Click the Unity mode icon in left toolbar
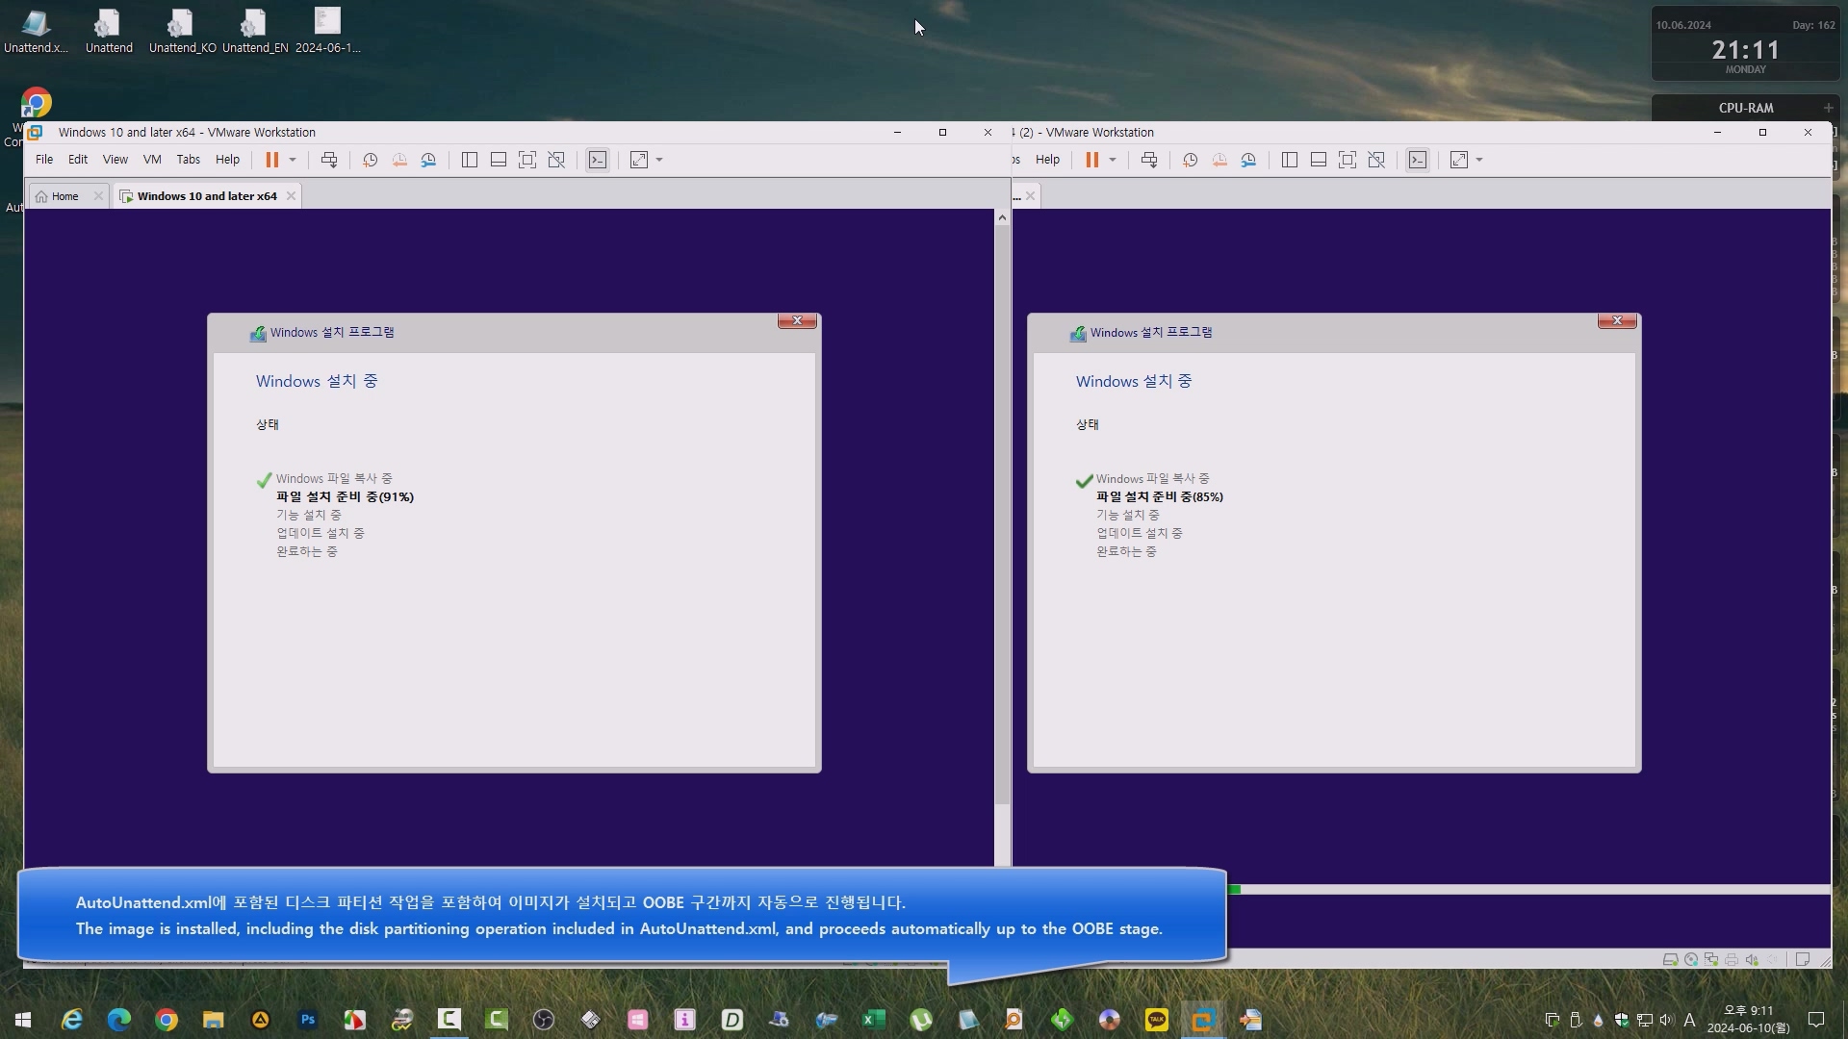 click(556, 160)
